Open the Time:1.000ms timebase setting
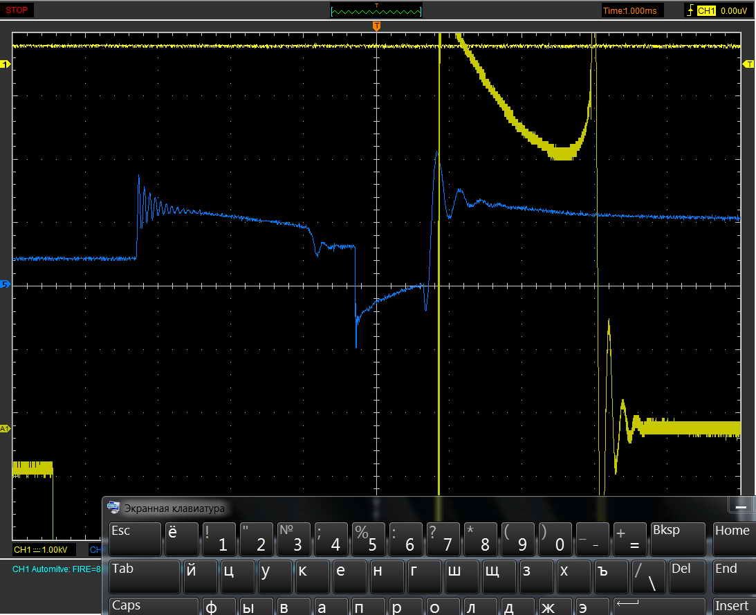 [x=632, y=10]
